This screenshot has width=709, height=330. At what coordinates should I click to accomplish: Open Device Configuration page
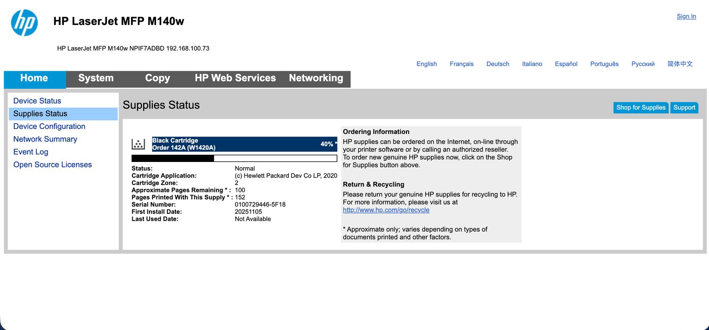[x=49, y=127]
